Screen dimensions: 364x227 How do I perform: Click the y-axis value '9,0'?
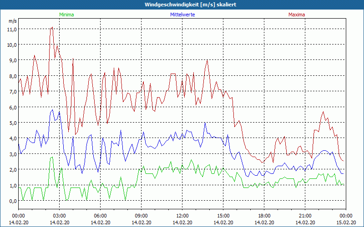tap(13, 60)
